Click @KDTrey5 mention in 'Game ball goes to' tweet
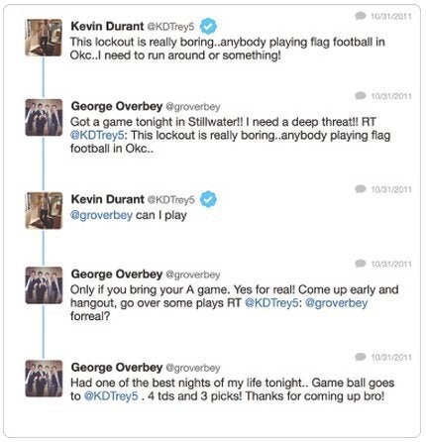The width and height of the screenshot is (426, 442). (x=111, y=396)
